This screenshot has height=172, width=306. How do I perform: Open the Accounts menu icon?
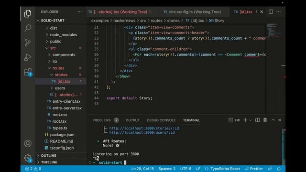coord(28,143)
